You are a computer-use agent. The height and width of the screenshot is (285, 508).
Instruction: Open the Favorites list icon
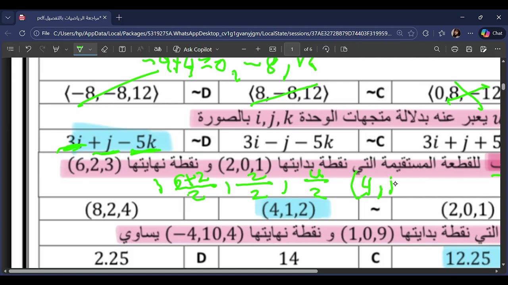tap(442, 33)
